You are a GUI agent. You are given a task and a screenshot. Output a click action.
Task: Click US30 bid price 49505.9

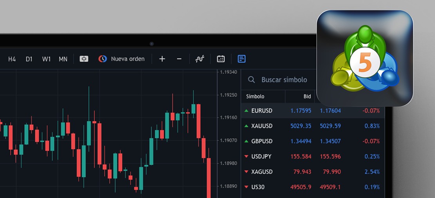point(301,187)
